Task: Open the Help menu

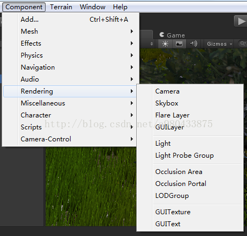Action: click(x=120, y=7)
